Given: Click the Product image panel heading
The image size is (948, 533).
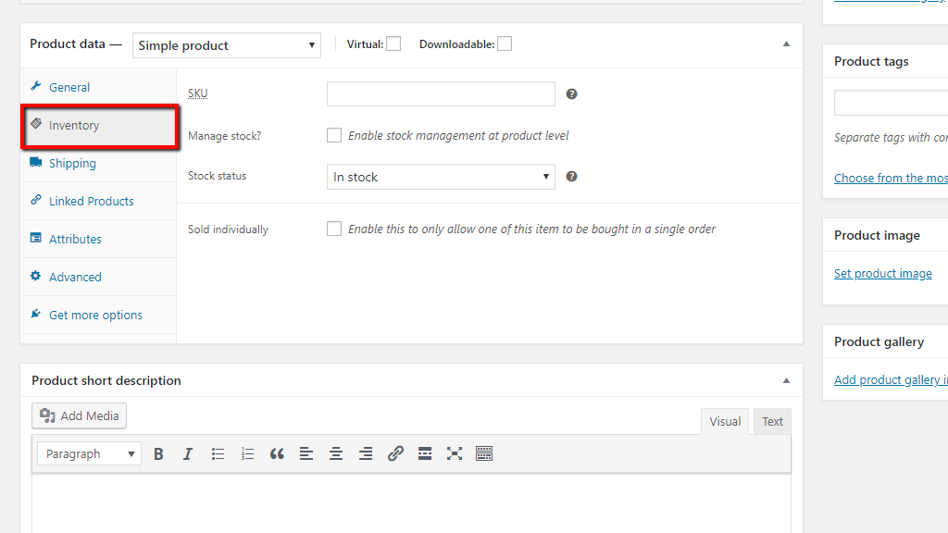Looking at the screenshot, I should coord(878,236).
